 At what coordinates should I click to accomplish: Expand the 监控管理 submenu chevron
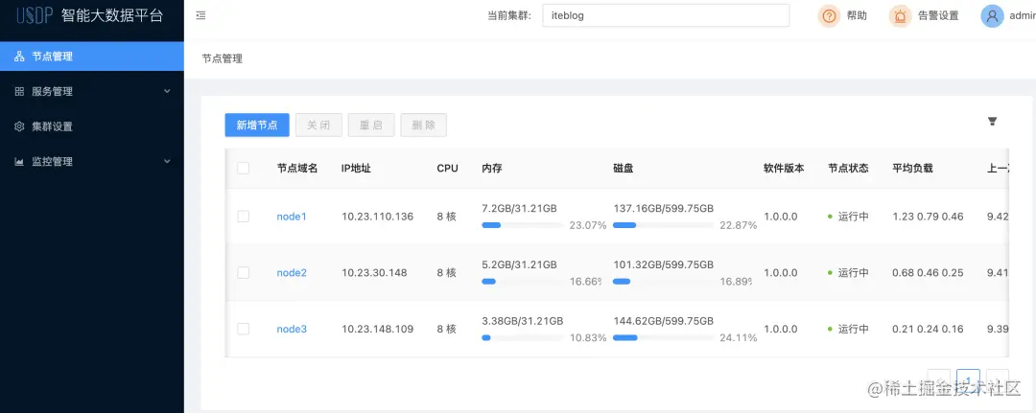point(167,161)
